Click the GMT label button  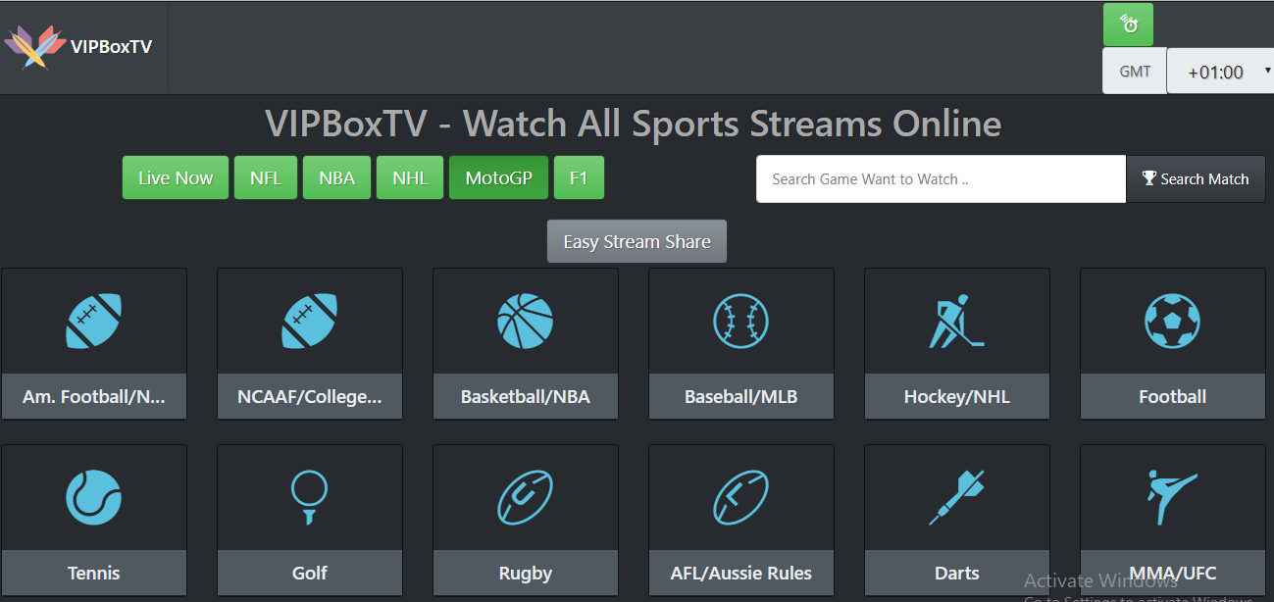(1135, 72)
